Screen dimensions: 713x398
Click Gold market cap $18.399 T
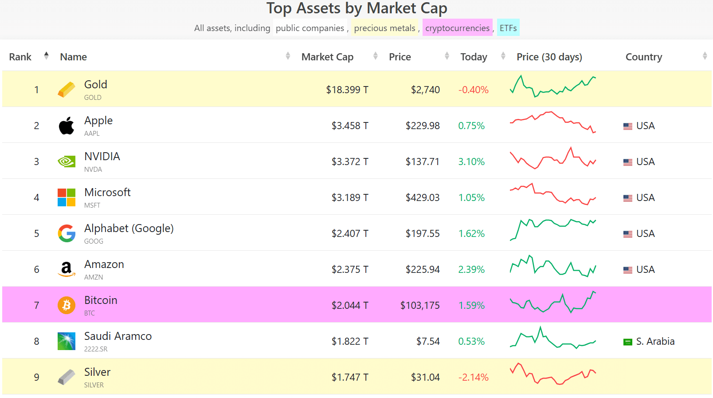click(x=347, y=90)
